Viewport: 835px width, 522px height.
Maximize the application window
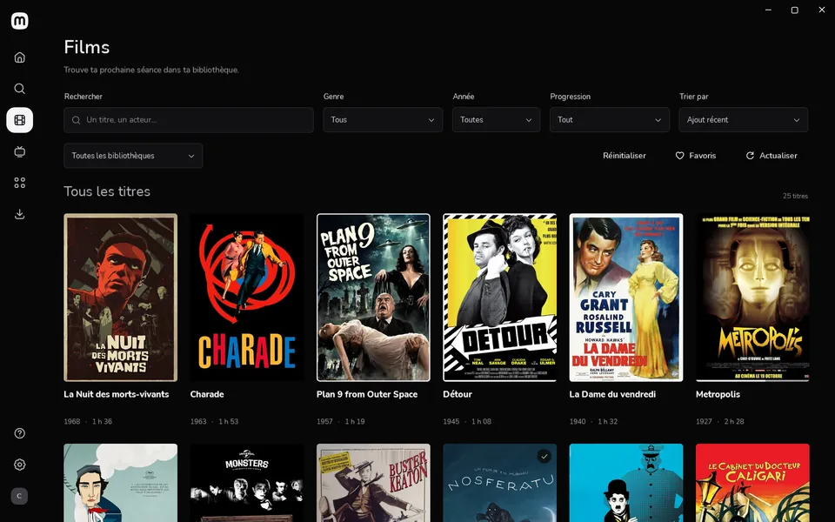794,10
